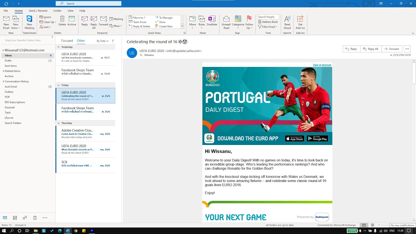Collapse the Wissanu8123@hotmail.com account tree
This screenshot has height=234, width=416.
3,50
